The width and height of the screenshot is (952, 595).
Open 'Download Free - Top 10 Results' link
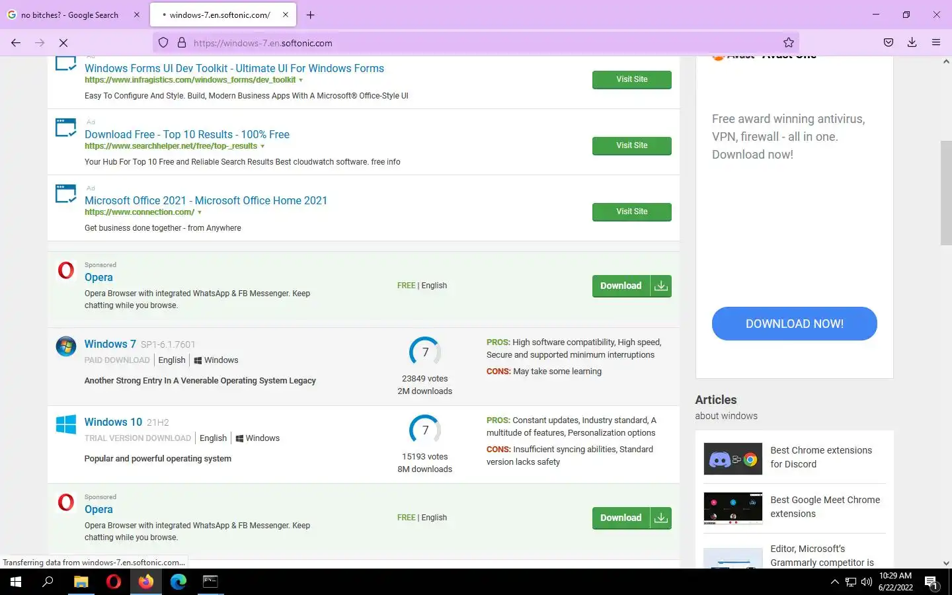pos(187,134)
